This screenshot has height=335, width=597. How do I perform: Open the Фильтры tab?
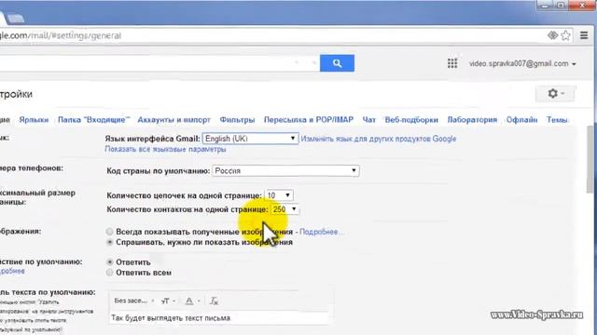click(237, 120)
